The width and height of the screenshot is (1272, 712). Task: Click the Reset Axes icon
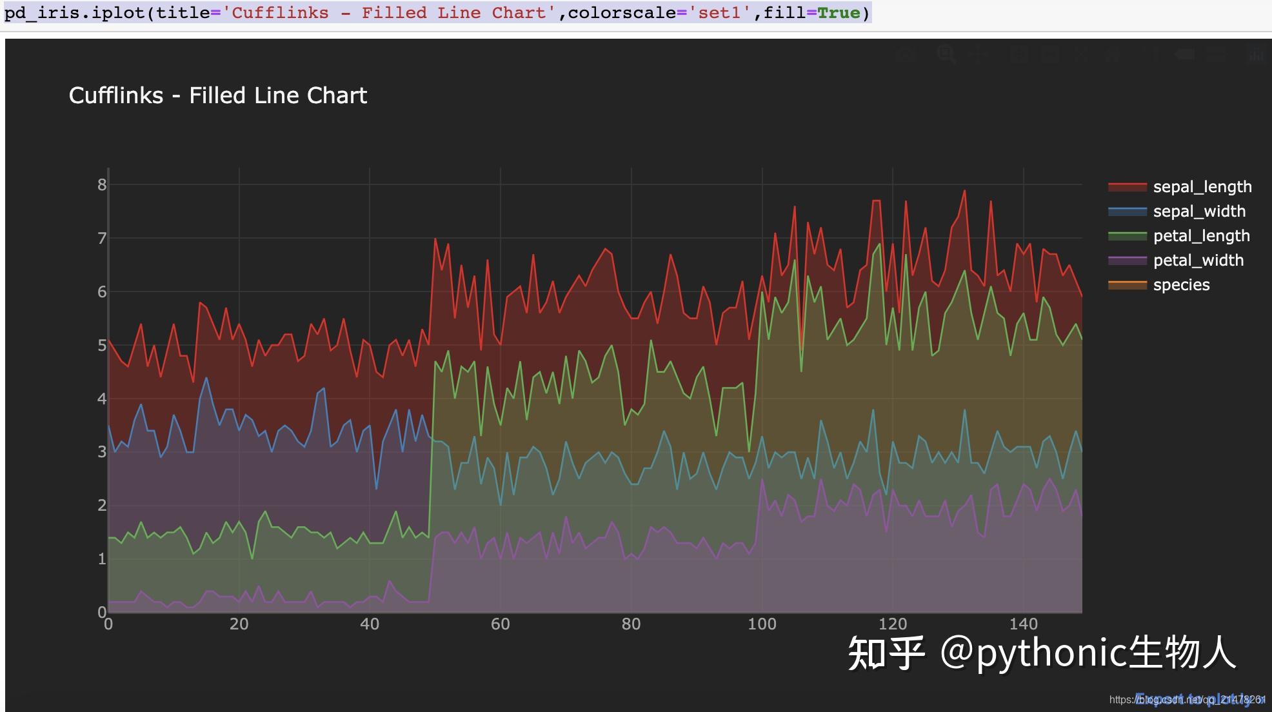click(1113, 54)
